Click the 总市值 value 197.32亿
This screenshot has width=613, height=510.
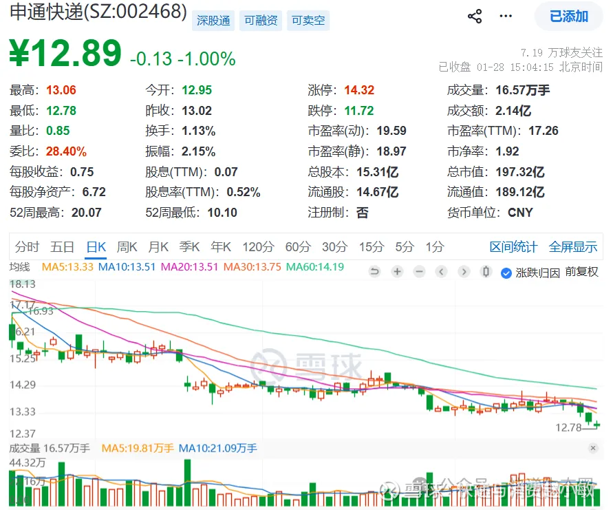click(520, 171)
